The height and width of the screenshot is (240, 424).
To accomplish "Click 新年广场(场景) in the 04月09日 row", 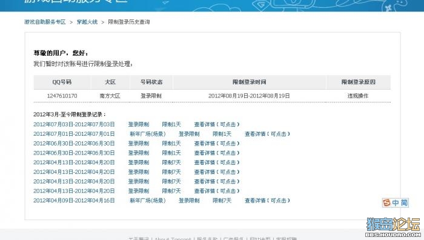I will (148, 201).
